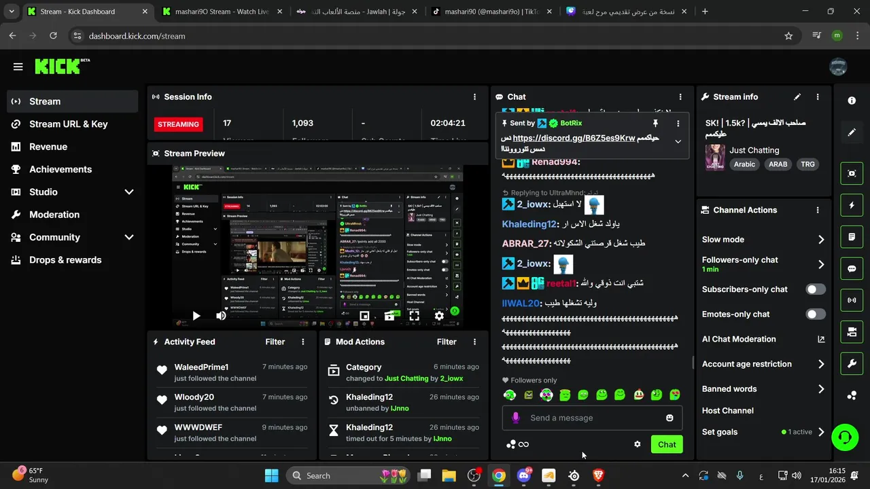Expand the pinned BotRix message chevron

(x=678, y=141)
